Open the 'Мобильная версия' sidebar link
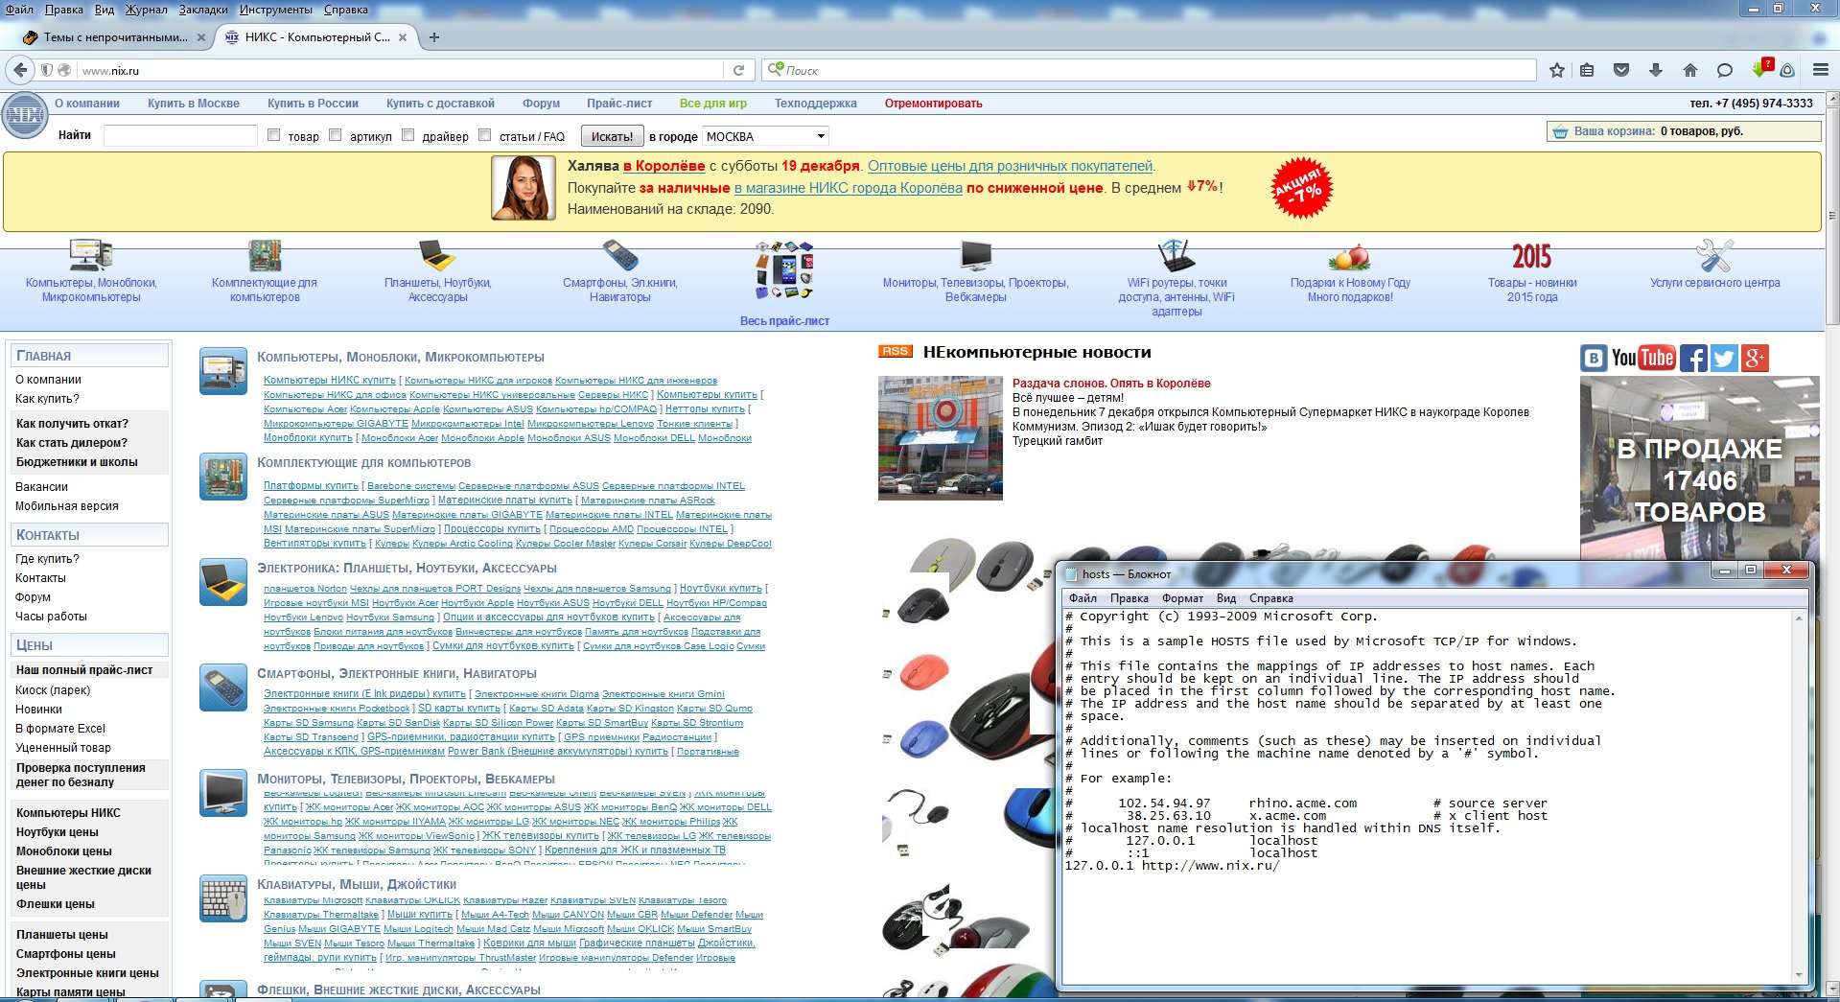 [x=67, y=506]
